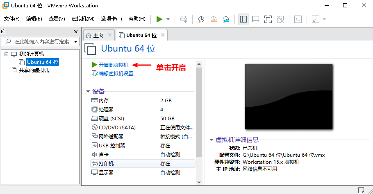Click the send Ctrl+Alt+Del toolbar icon
373x194 pixels.
click(184, 19)
